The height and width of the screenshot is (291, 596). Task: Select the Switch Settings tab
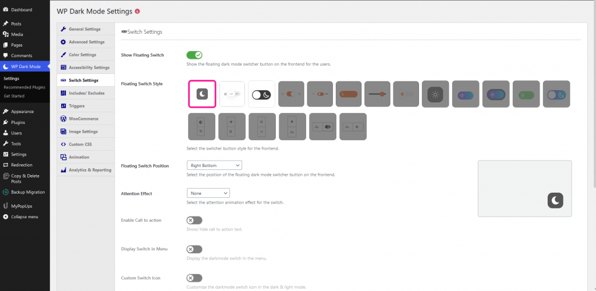coord(86,80)
